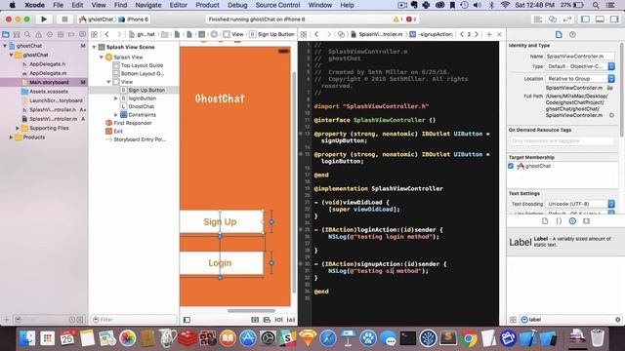
Task: Run the ghostChat build with the play button
Action: point(44,19)
